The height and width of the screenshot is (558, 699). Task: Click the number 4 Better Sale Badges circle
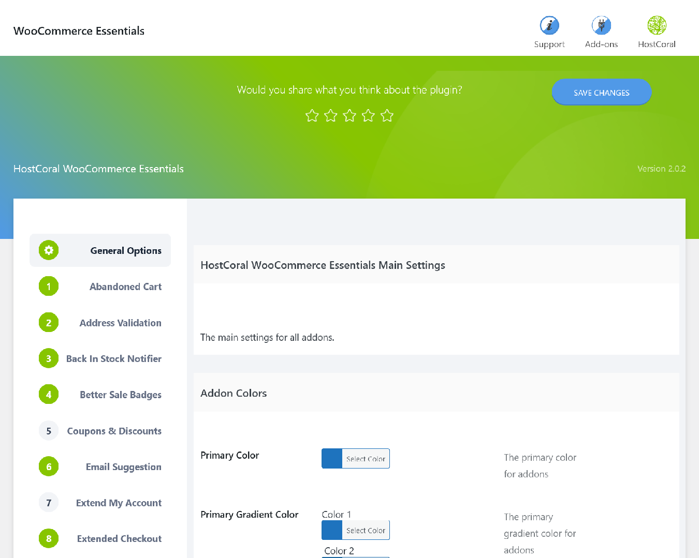[x=49, y=395]
